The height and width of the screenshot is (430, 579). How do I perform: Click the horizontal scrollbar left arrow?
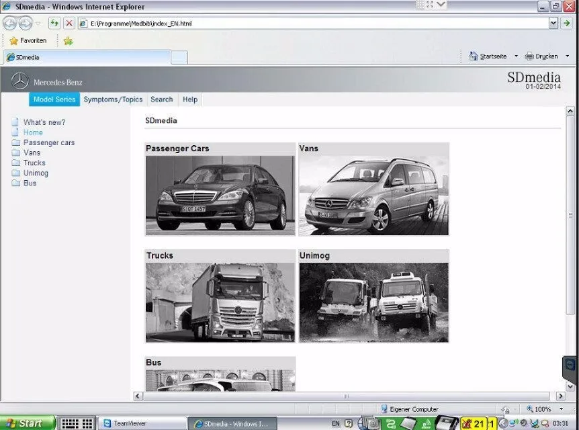point(138,396)
